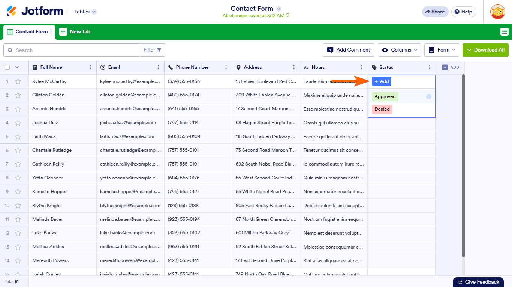The width and height of the screenshot is (512, 287).
Task: Star the Arsenio Hendrix row
Action: 18,109
